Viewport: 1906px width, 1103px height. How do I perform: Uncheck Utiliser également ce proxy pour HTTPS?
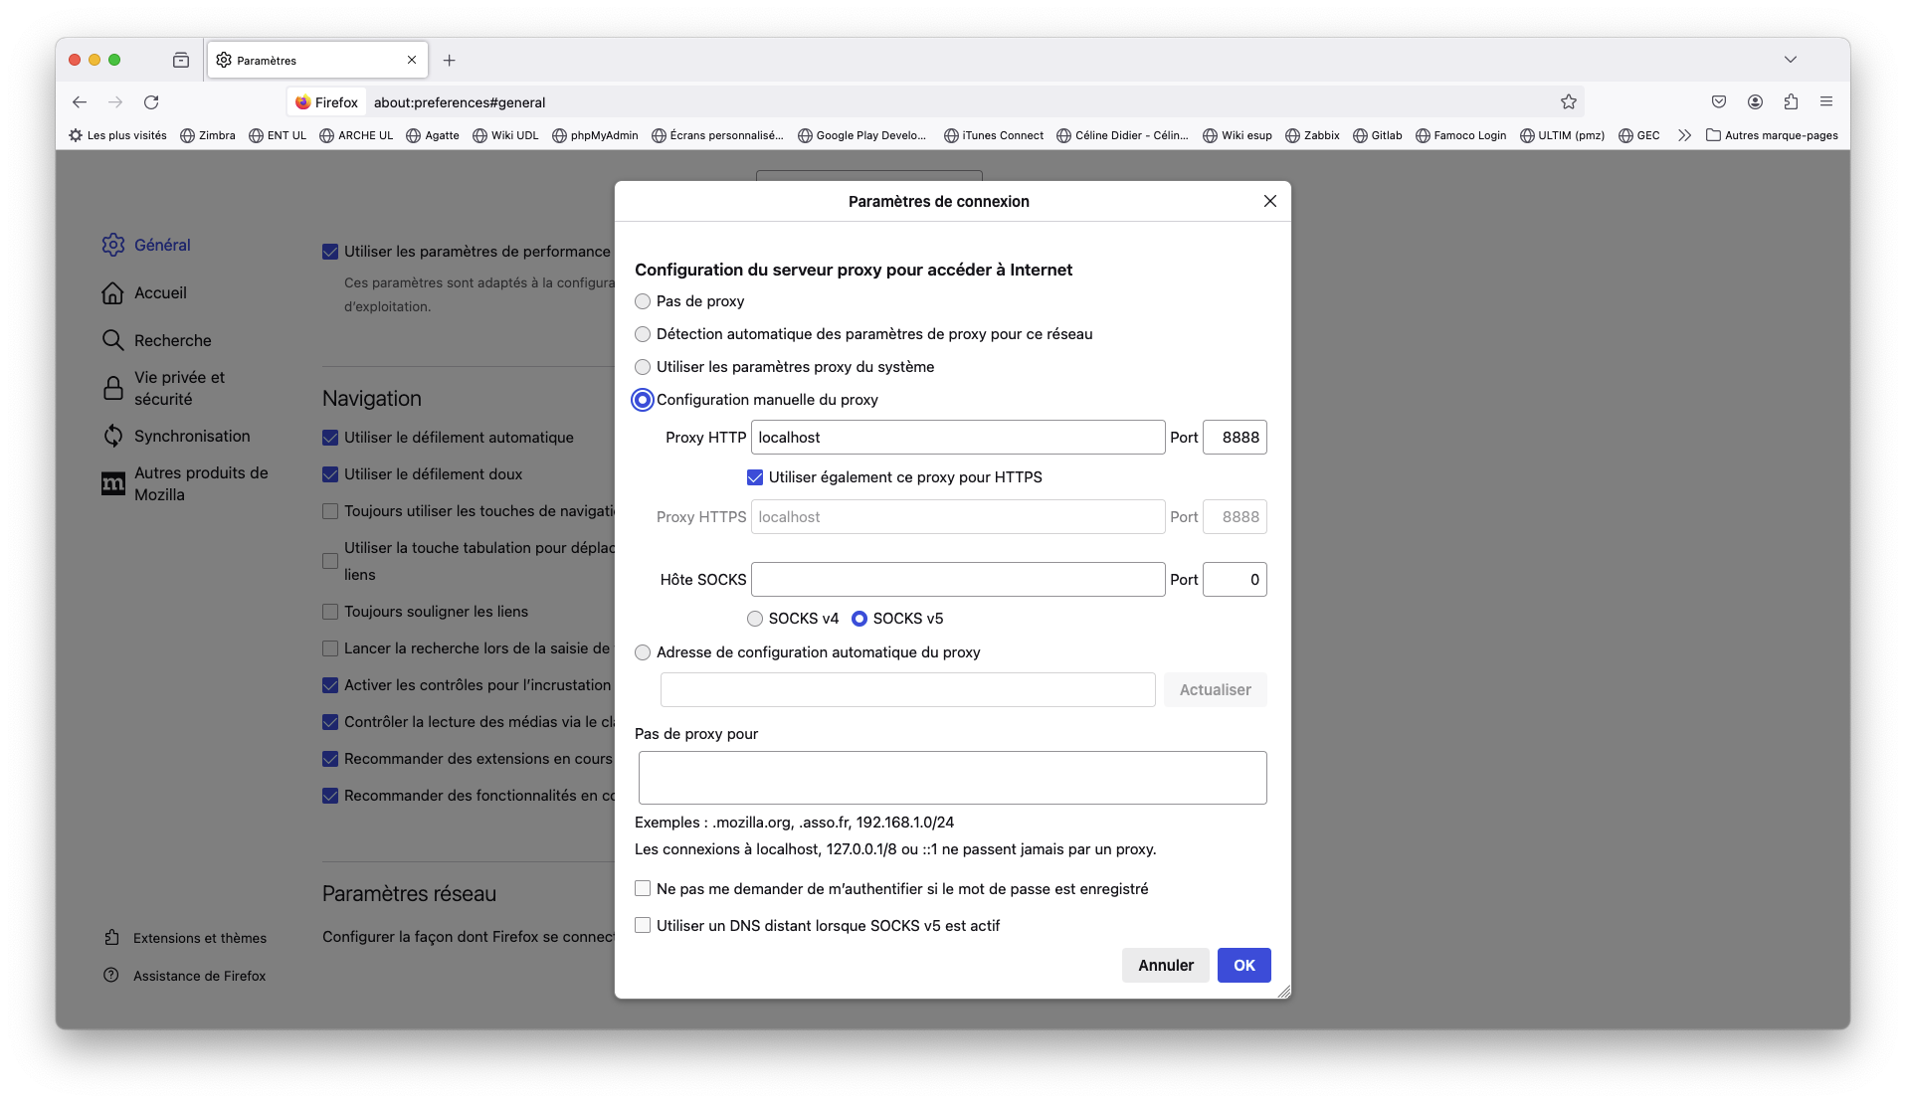point(755,477)
